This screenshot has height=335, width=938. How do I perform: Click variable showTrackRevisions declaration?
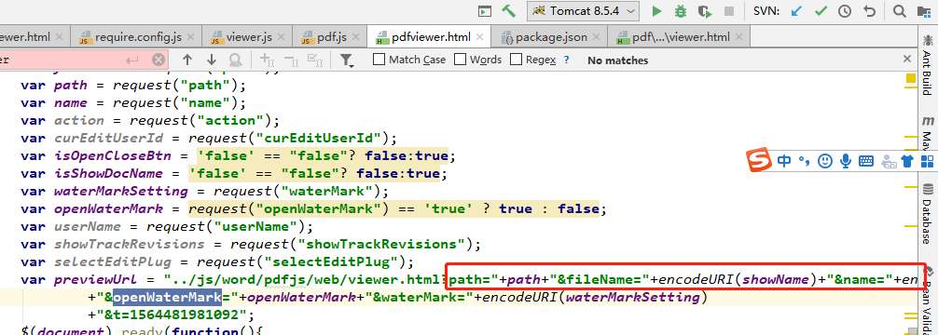(130, 244)
